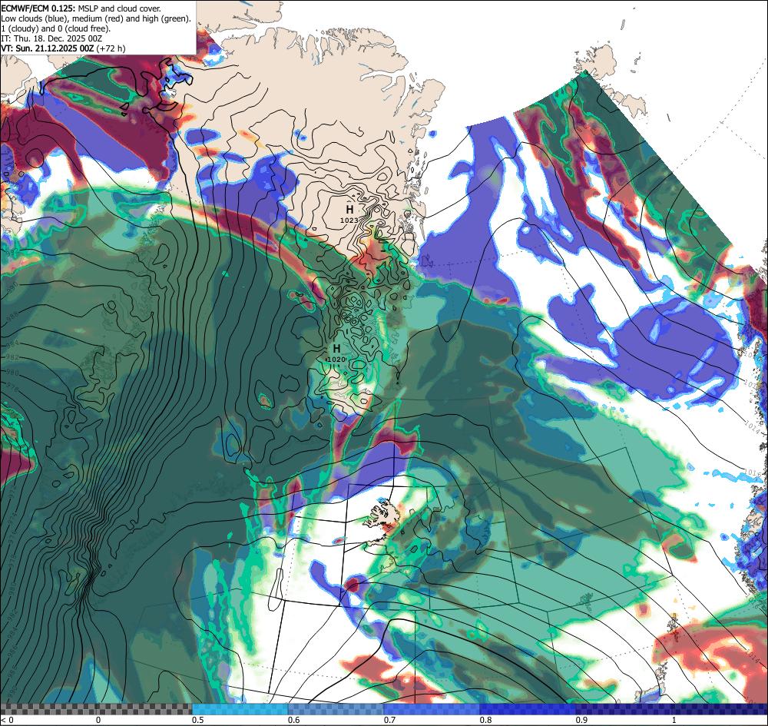Click the '0.6' color scale label

pyautogui.click(x=294, y=720)
